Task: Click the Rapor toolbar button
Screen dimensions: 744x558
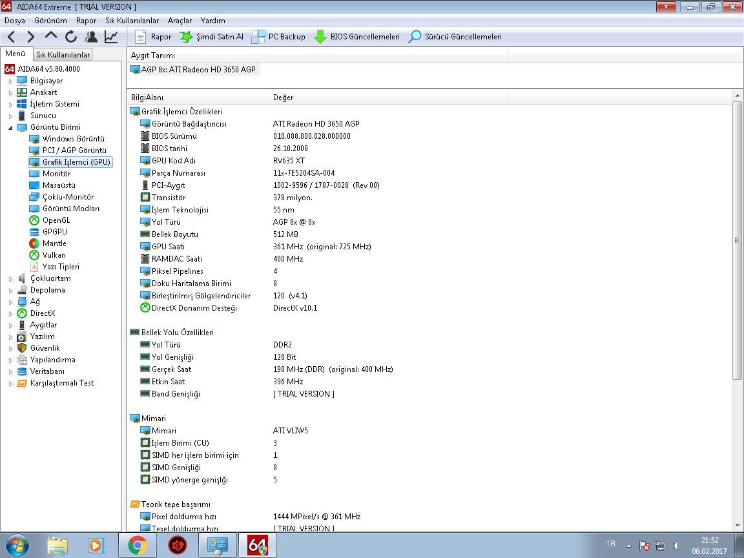Action: click(153, 37)
